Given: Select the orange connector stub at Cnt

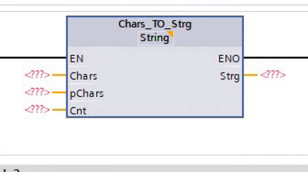Looking at the screenshot, I should (59, 110).
